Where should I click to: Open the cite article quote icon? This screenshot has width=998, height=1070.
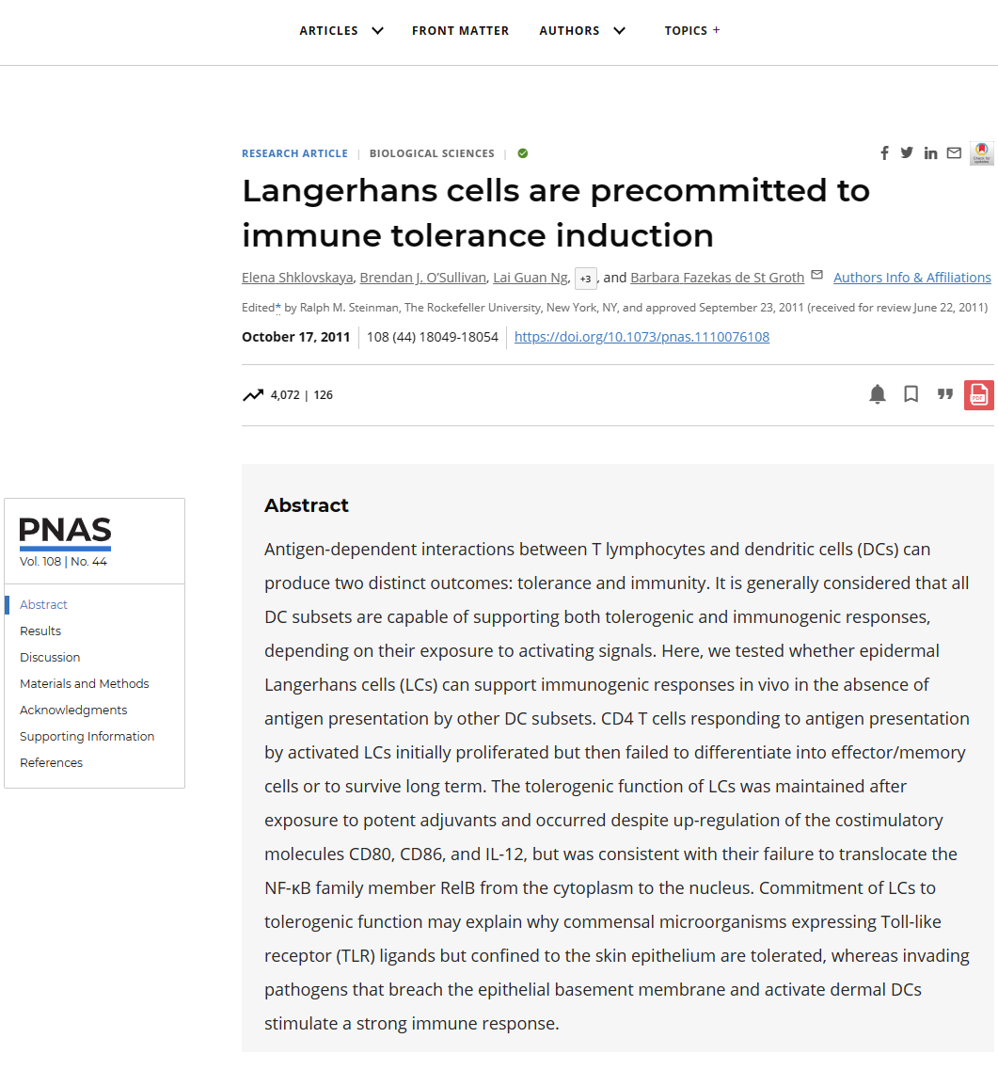(x=944, y=394)
